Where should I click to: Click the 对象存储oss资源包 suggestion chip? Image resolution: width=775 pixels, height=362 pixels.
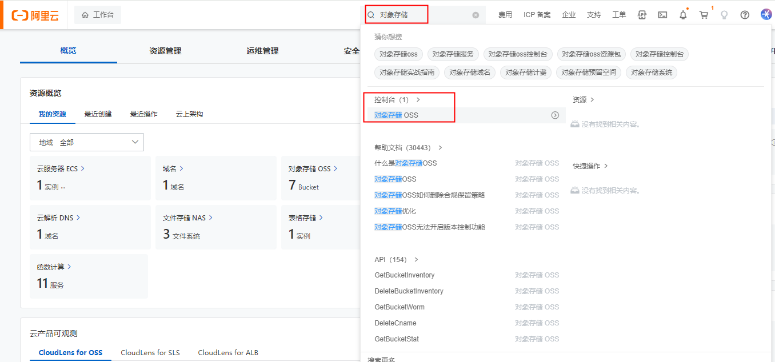click(x=591, y=54)
